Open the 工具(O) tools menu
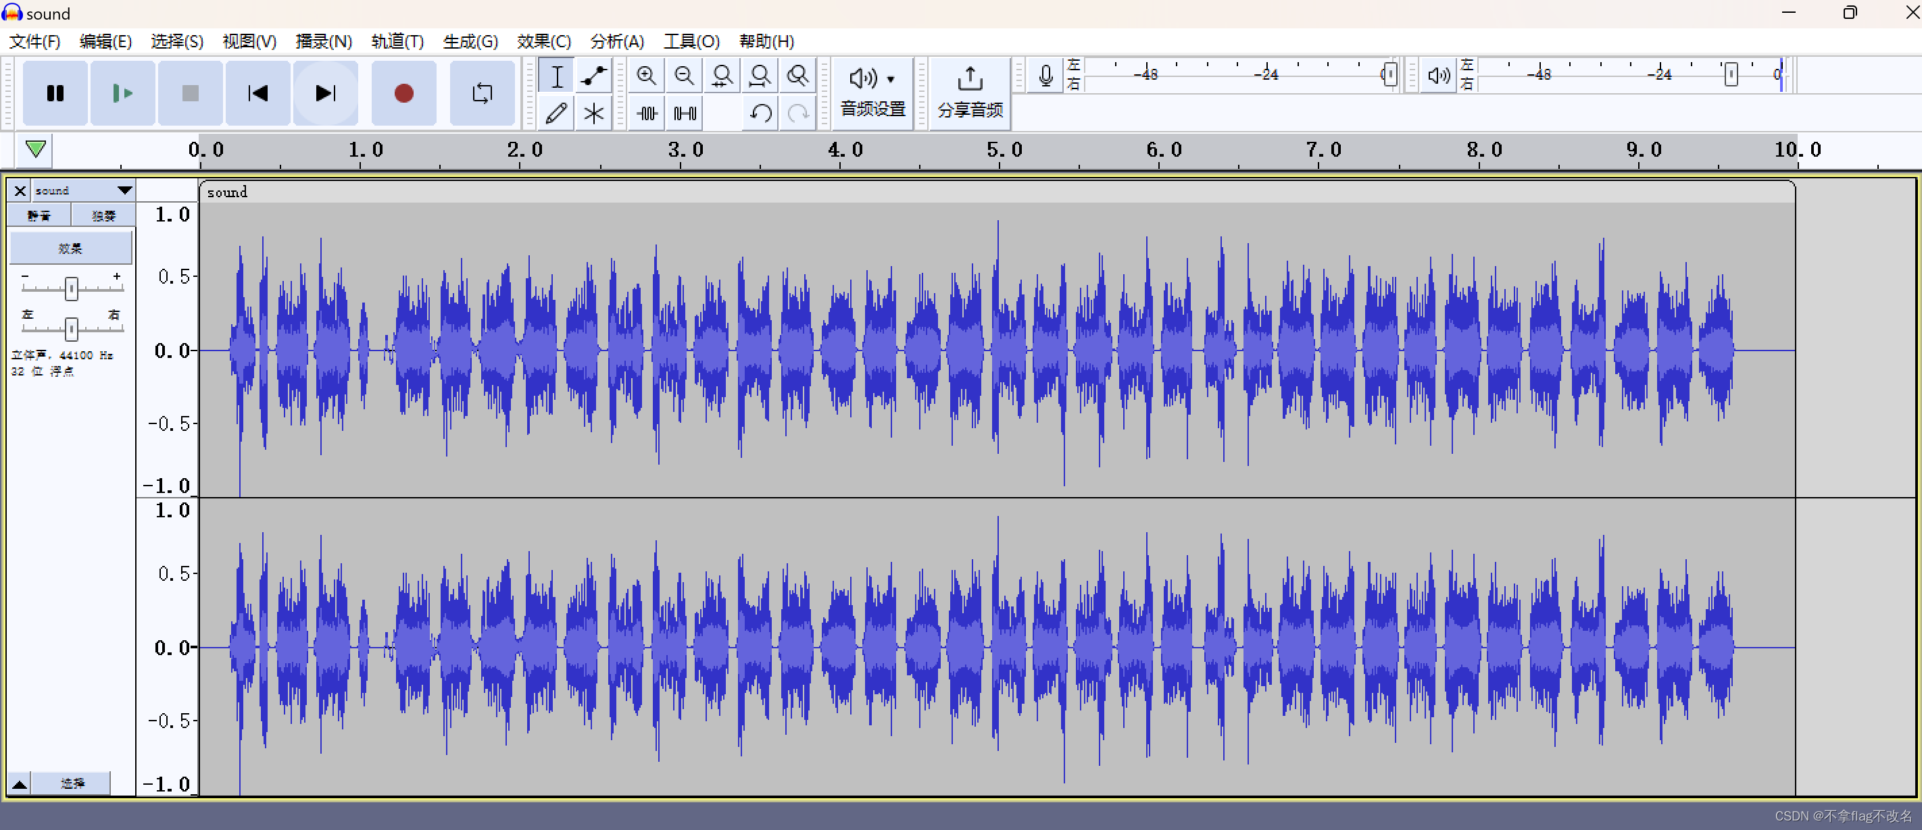 pyautogui.click(x=691, y=42)
